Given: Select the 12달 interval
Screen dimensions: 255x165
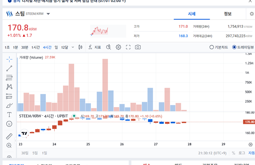Looking at the screenshot, I should coord(65,47).
